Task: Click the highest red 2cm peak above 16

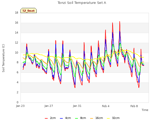Action: (120, 22)
